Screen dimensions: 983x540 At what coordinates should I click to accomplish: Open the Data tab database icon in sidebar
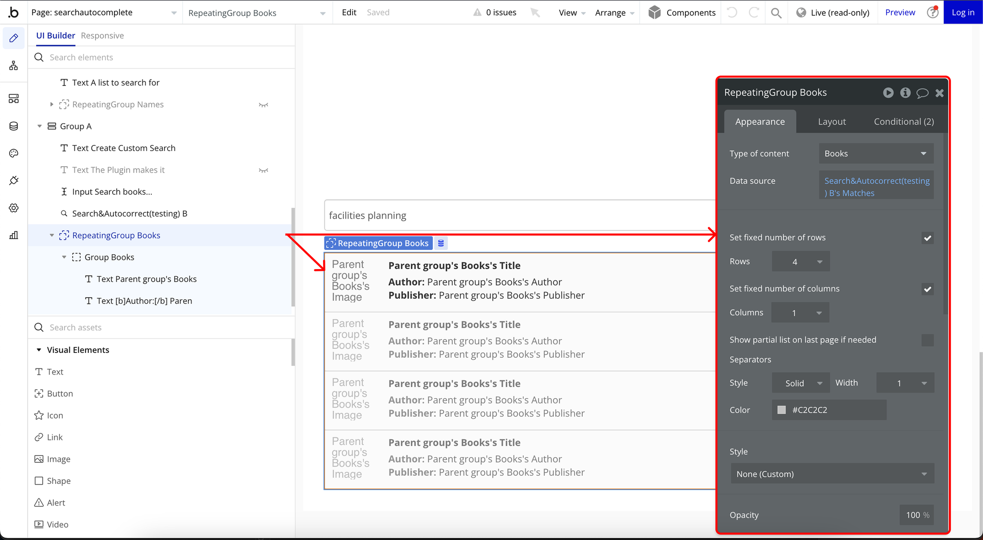click(x=13, y=126)
